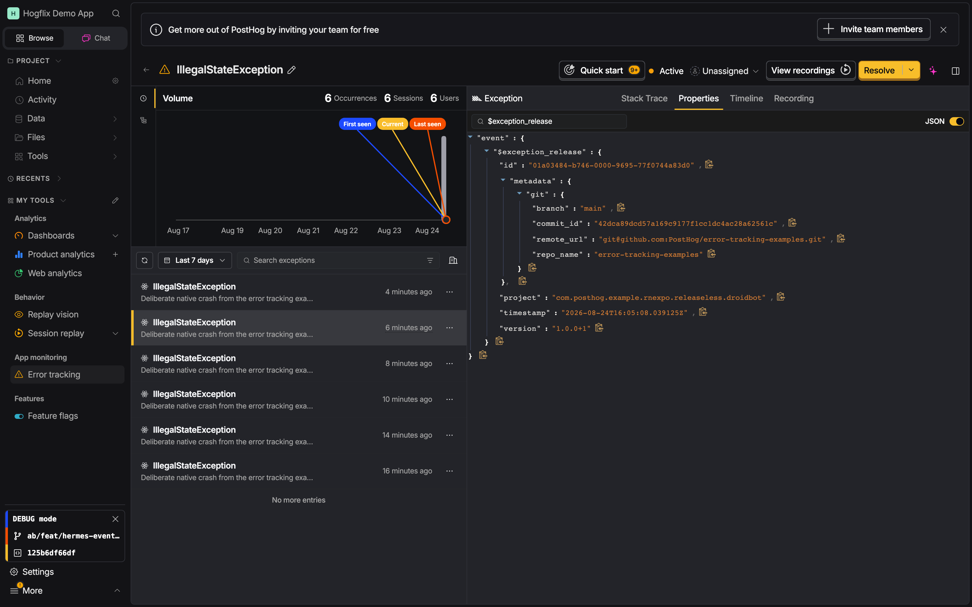This screenshot has width=972, height=607.
Task: Switch to the Stack Trace tab
Action: click(x=644, y=98)
